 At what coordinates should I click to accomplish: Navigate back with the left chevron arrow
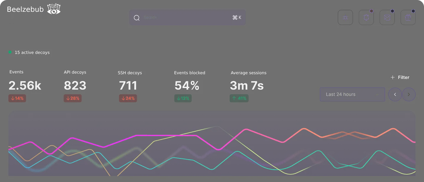coord(395,94)
